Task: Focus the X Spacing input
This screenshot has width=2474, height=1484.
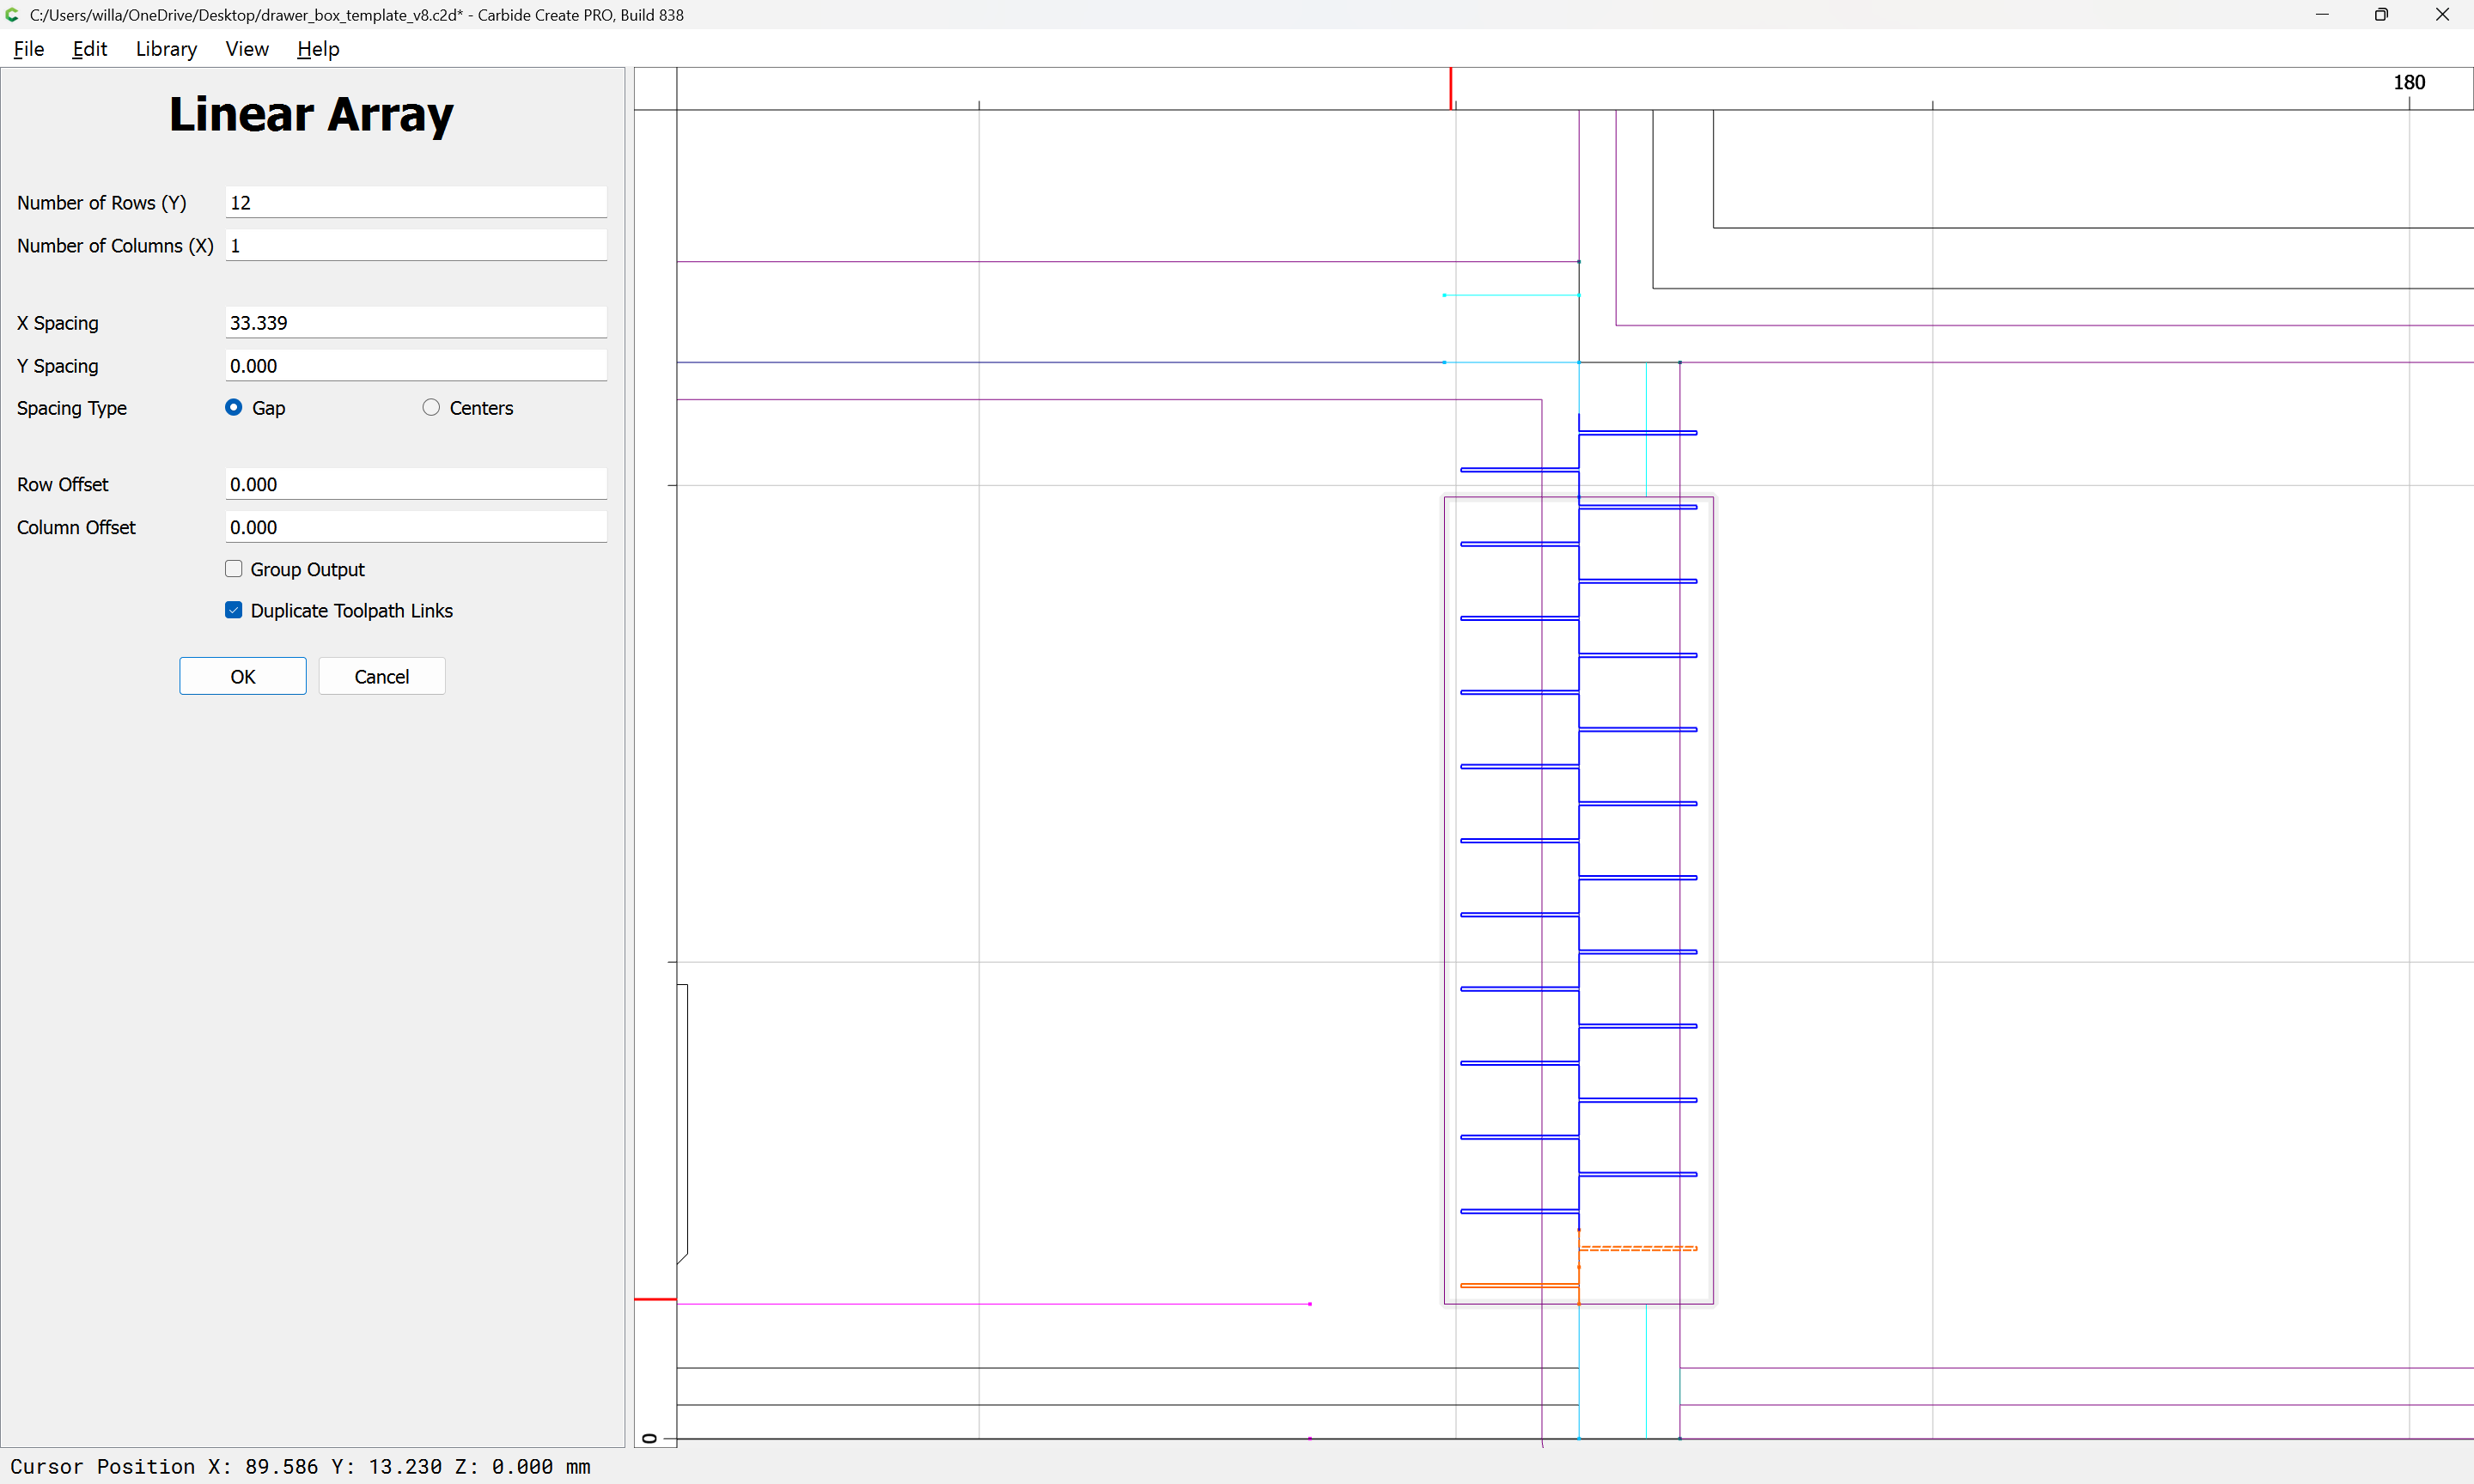Action: click(415, 322)
